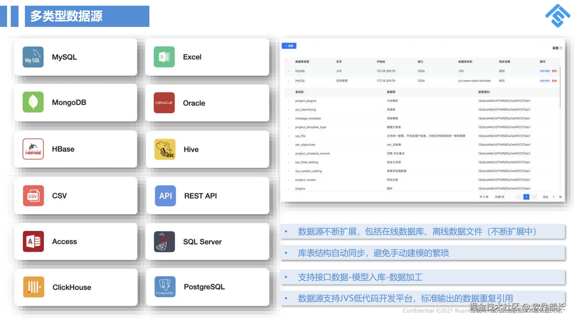This screenshot has width=574, height=320.
Task: Go to the next page in pagination
Action: [x=534, y=197]
